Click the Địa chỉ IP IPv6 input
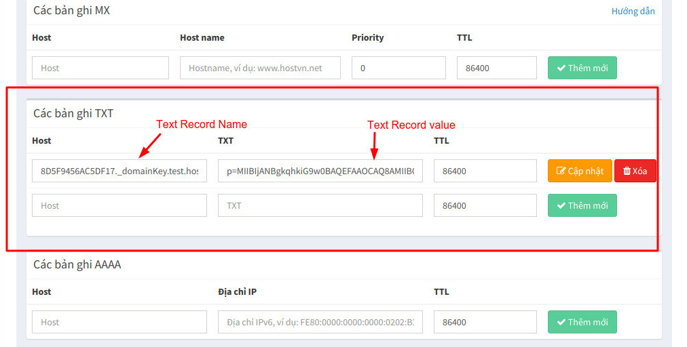687x347 pixels. point(320,322)
